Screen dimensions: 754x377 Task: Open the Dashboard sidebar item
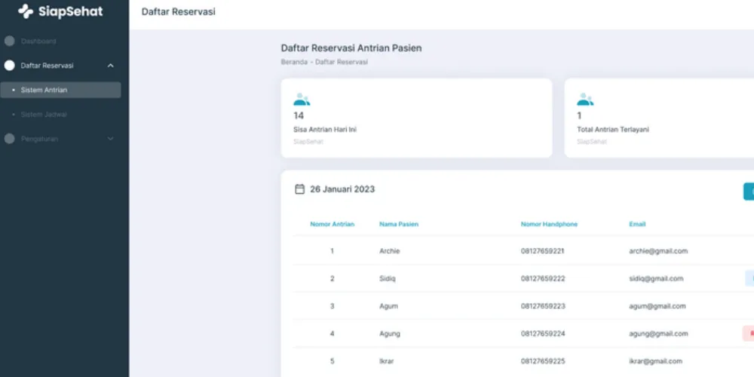[38, 41]
